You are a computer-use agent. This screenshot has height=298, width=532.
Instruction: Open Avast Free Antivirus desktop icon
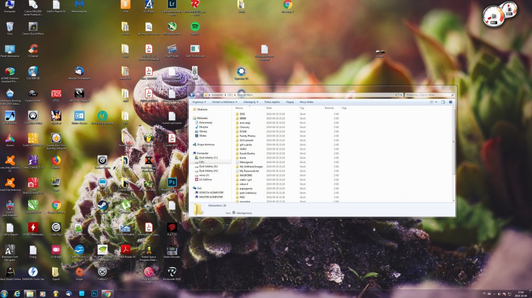10,184
